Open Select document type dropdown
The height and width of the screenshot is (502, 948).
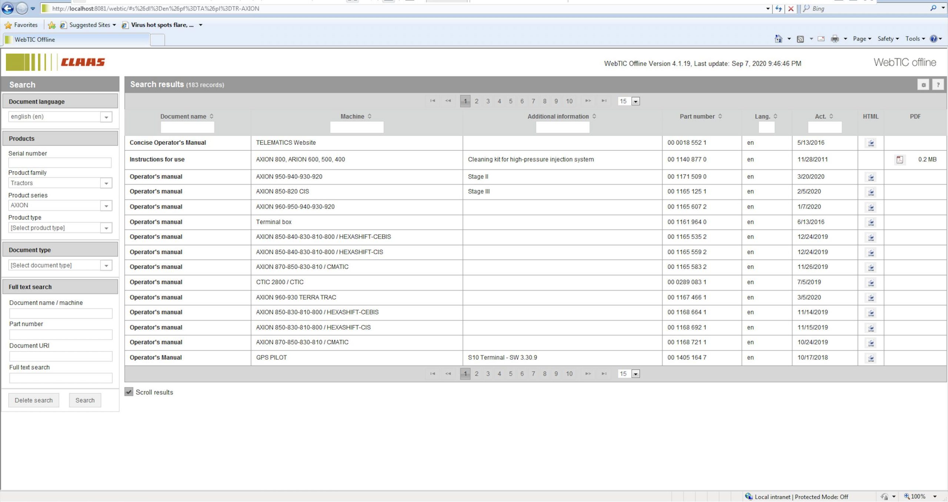click(x=106, y=265)
